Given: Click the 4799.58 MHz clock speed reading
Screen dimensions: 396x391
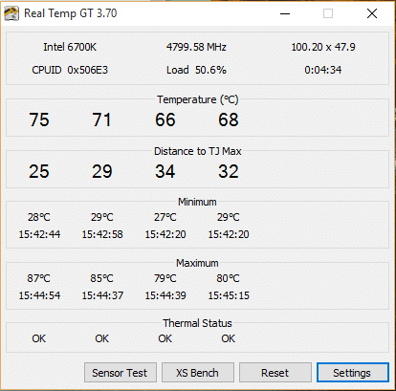Looking at the screenshot, I should pos(196,47).
